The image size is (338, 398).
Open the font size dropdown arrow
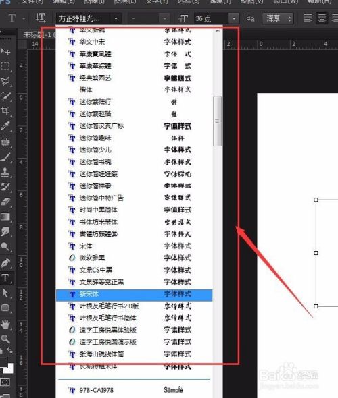pos(234,18)
